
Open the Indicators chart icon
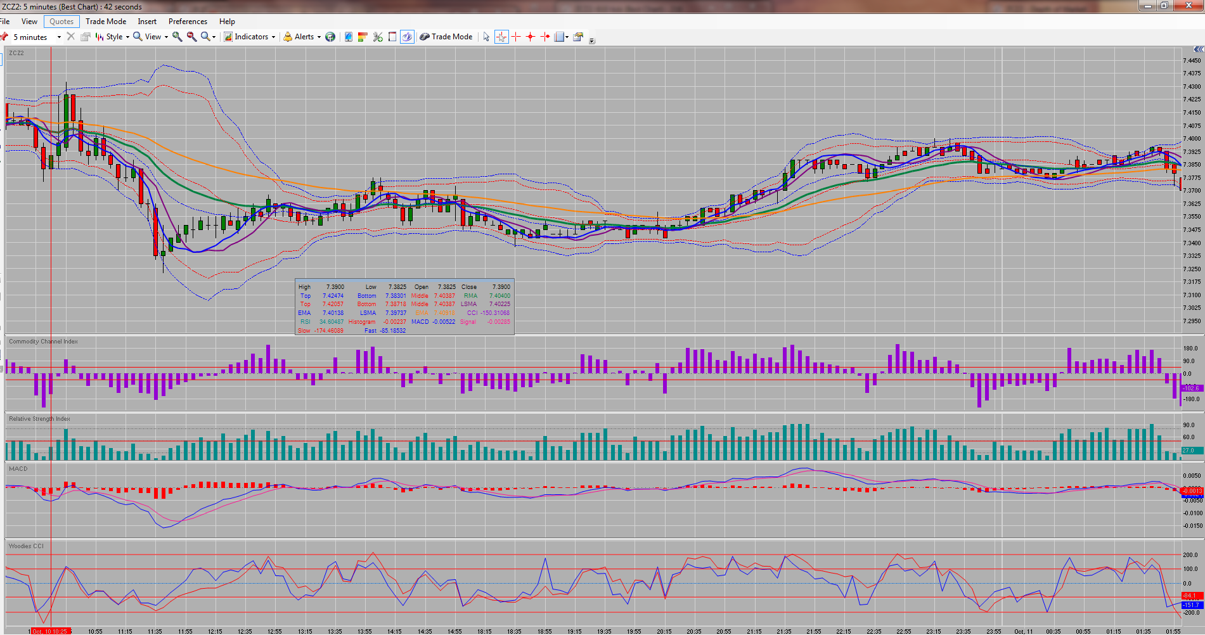point(228,37)
